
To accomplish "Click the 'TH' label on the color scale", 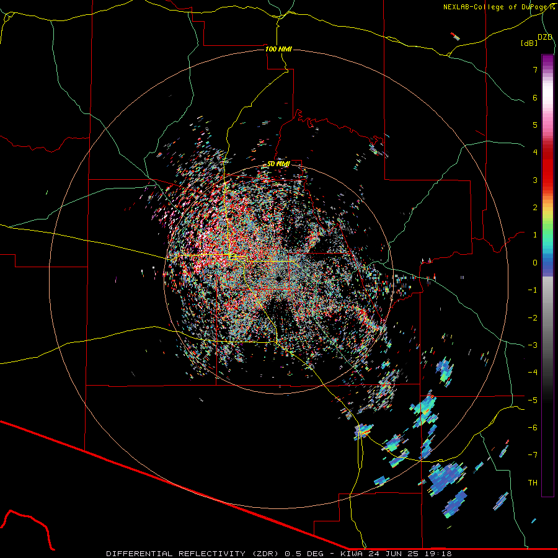I will [x=533, y=483].
